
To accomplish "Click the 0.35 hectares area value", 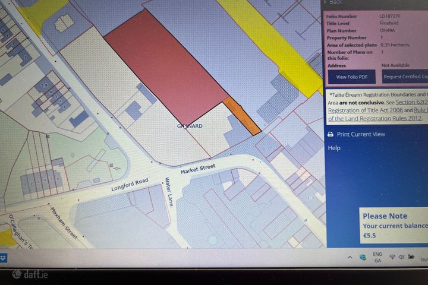I will coord(395,45).
